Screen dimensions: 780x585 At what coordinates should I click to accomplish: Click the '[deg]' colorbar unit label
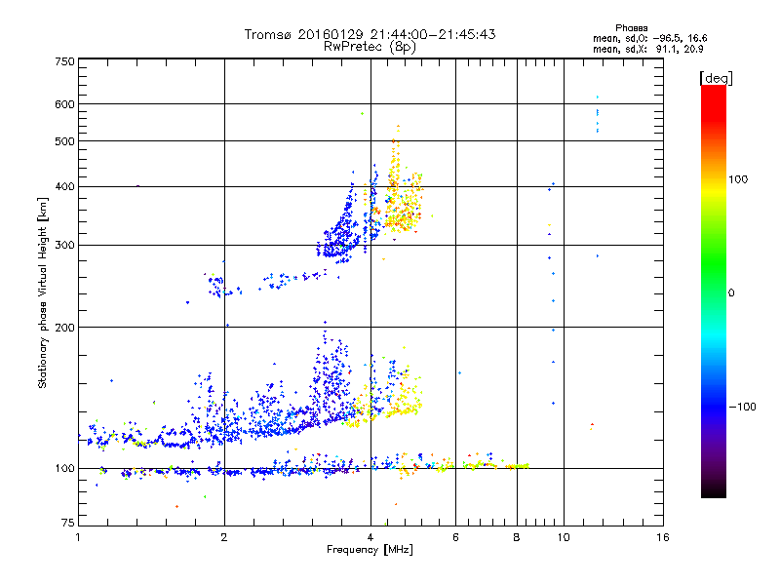coord(716,79)
